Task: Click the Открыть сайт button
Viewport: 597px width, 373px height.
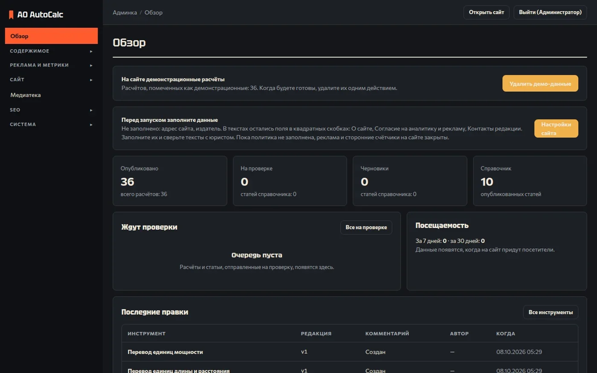Action: click(x=486, y=12)
